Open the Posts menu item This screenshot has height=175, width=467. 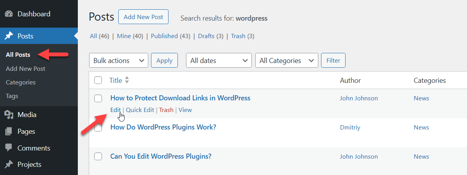[x=39, y=36]
